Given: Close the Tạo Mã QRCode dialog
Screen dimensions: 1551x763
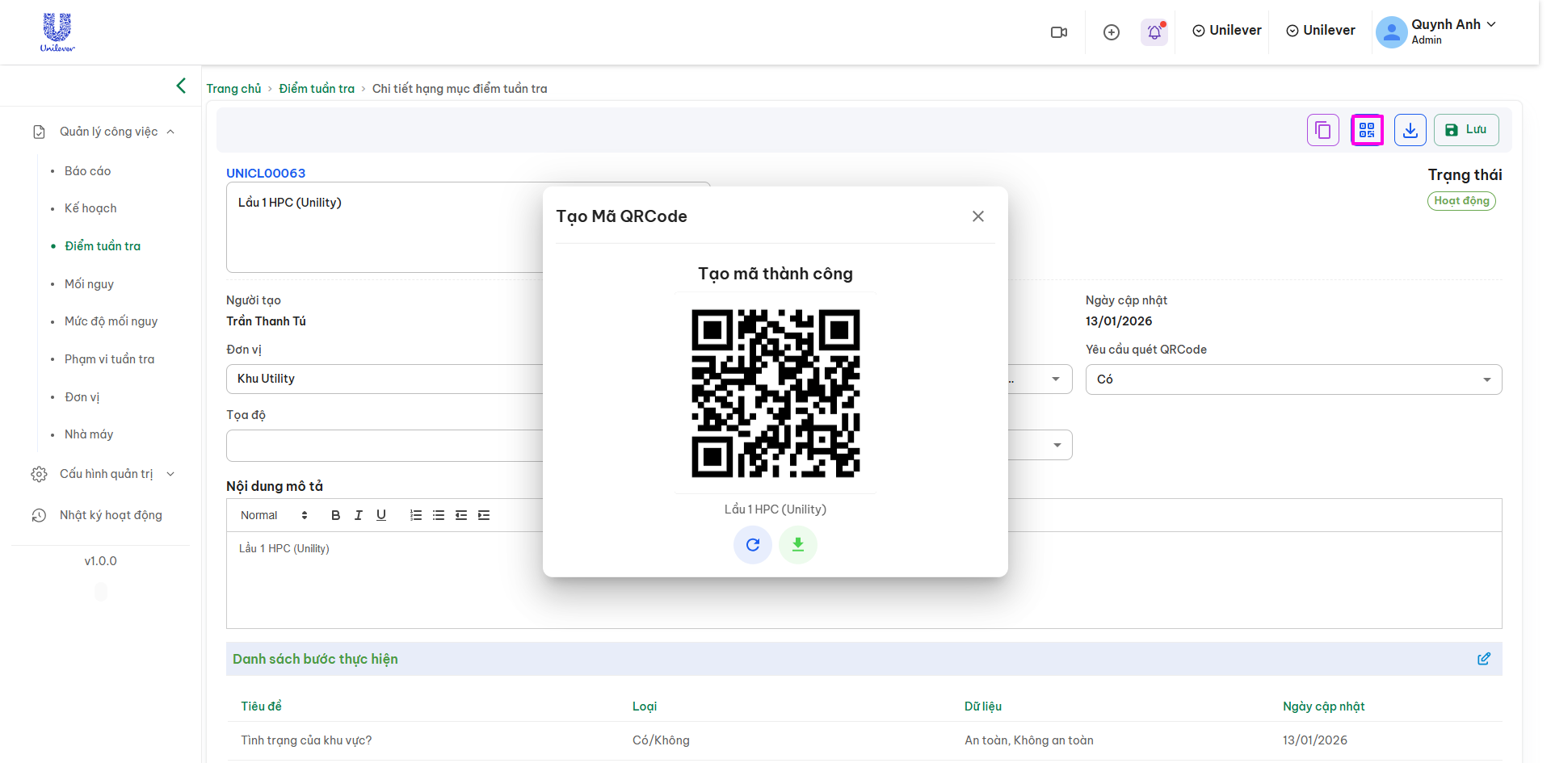Looking at the screenshot, I should 977,216.
